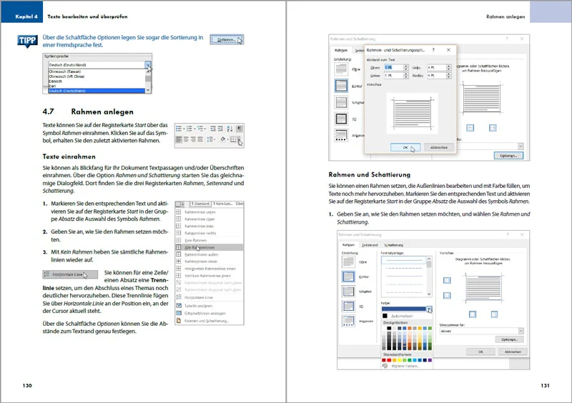Click the shading paint bucket icon
The image size is (572, 403).
coord(223,139)
